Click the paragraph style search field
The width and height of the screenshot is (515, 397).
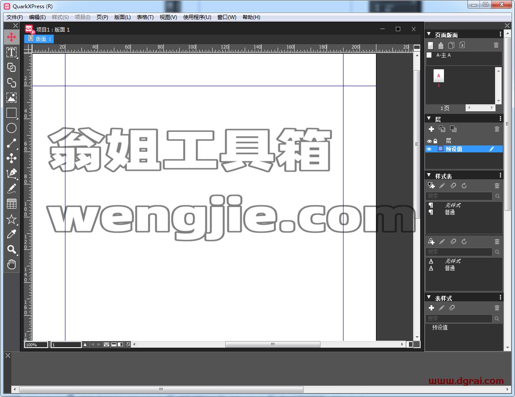click(459, 196)
